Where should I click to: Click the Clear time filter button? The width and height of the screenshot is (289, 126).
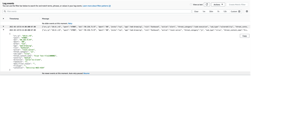[196, 11]
